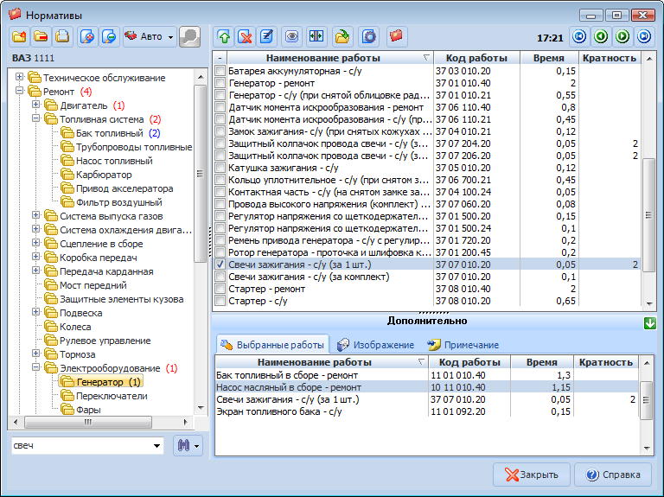Tick the 'Катушка зажигания - с/у' checkbox
Screen dimensions: 664x497
220,168
